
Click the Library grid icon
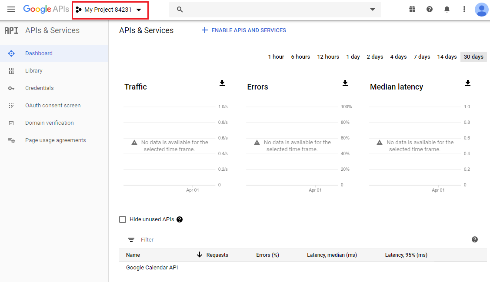pyautogui.click(x=11, y=71)
